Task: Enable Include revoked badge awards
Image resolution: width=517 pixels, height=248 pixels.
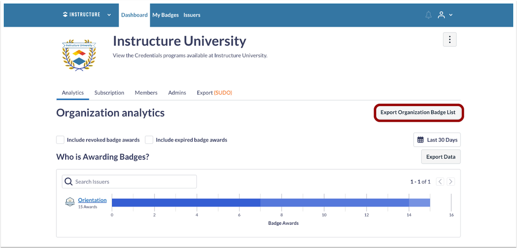Action: click(x=61, y=140)
